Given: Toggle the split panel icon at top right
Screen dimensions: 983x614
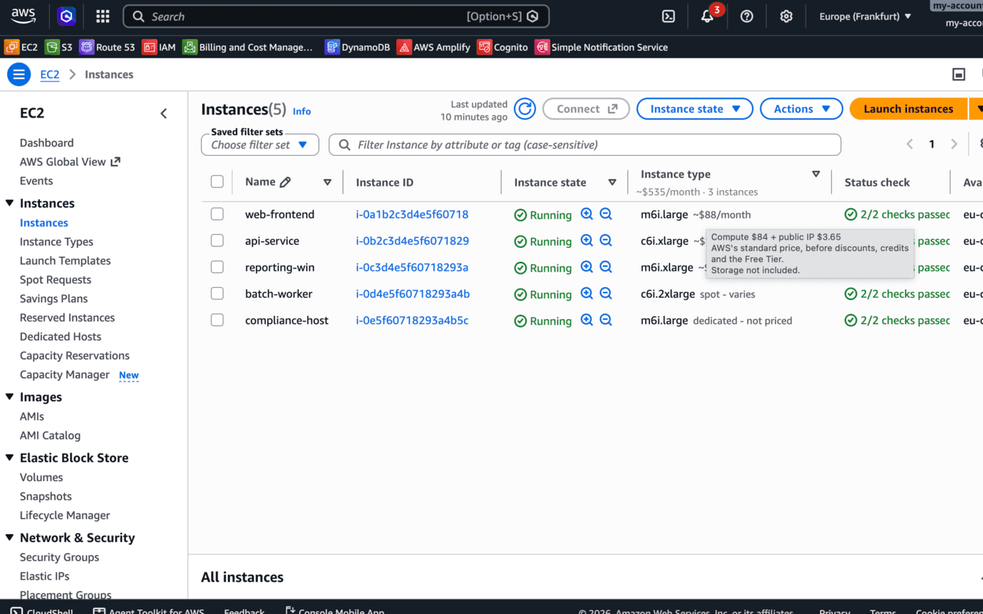Looking at the screenshot, I should (958, 74).
